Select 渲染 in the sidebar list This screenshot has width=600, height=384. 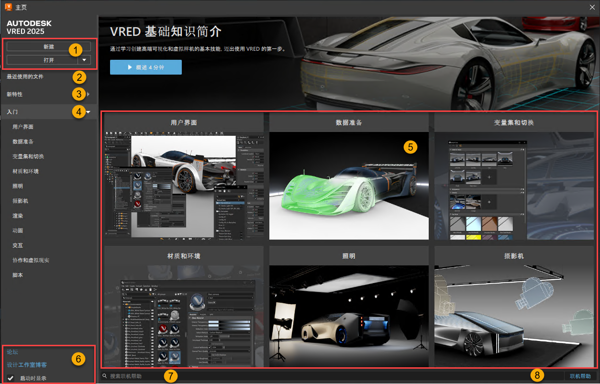pos(18,216)
